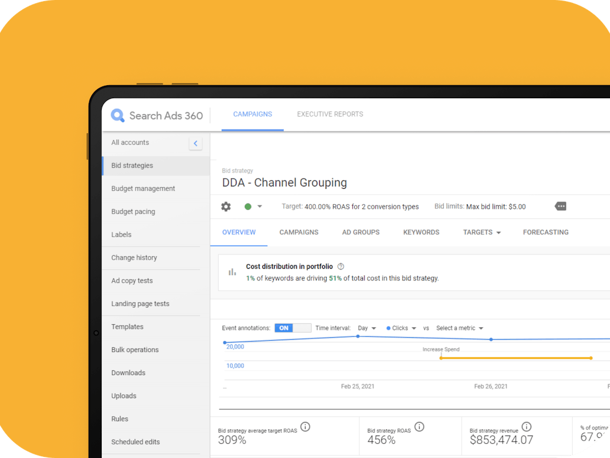Open the green status dot dropdown
This screenshot has height=458, width=610.
click(x=253, y=207)
